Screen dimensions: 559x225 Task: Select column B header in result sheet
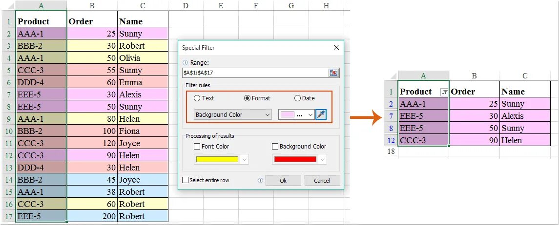coord(474,75)
